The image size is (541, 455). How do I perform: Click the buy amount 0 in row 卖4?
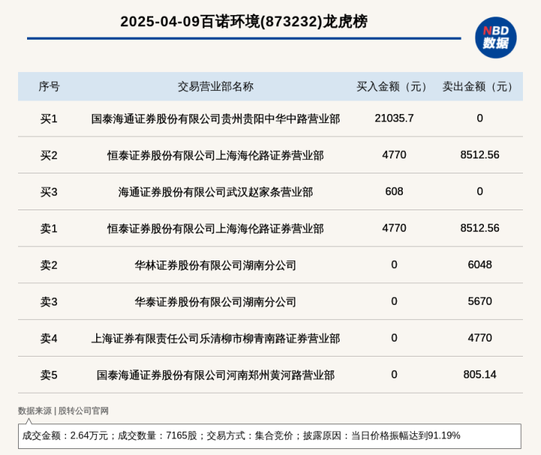pos(394,337)
